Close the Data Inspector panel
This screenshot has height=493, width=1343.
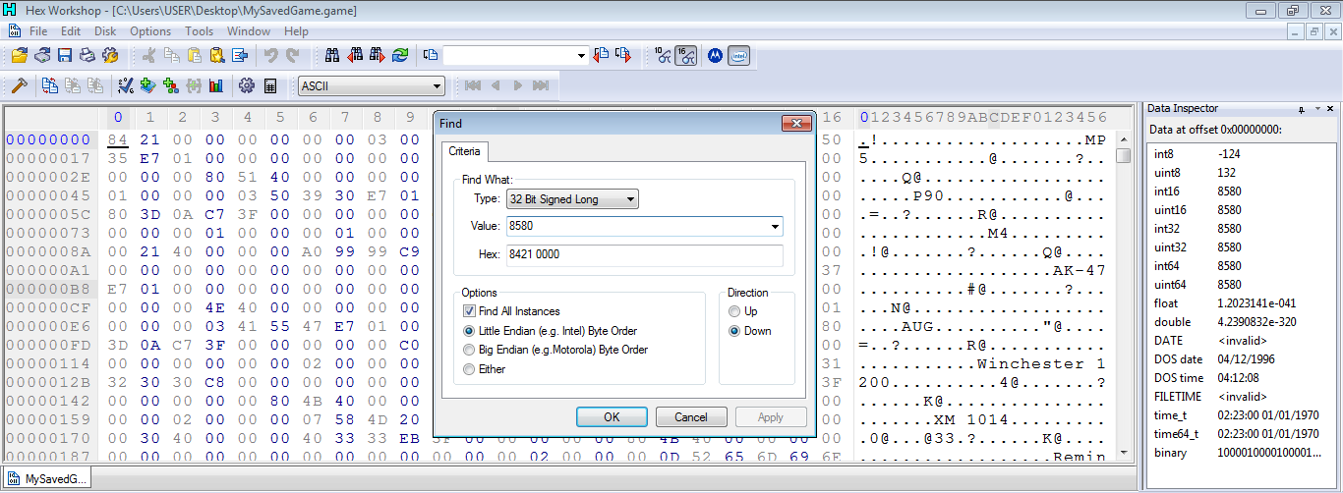click(x=1330, y=109)
